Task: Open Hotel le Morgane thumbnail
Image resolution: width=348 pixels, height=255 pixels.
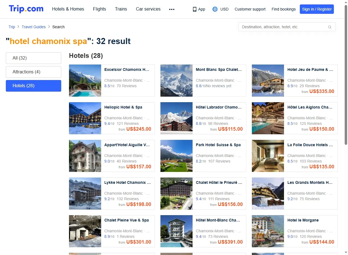Action: click(x=268, y=231)
